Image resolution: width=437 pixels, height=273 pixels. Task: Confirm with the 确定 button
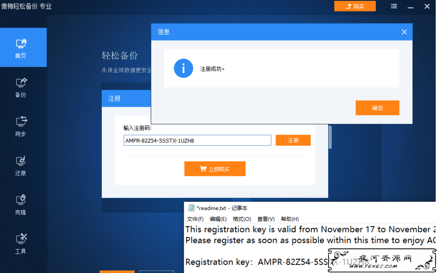[377, 108]
